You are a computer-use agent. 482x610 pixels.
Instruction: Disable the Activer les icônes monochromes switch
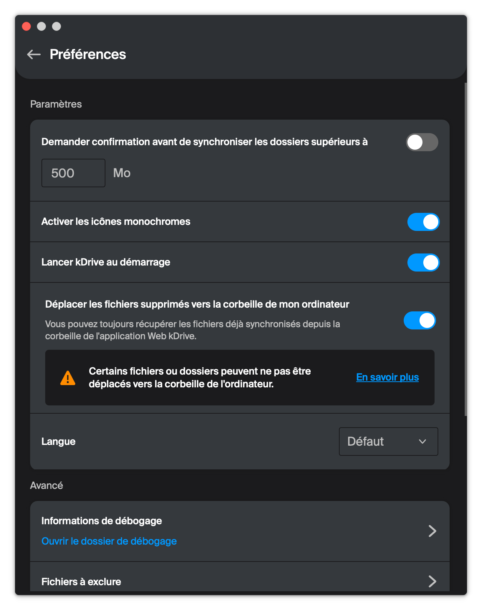(x=423, y=222)
